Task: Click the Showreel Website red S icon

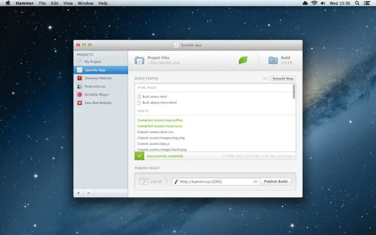Action: tap(79, 78)
